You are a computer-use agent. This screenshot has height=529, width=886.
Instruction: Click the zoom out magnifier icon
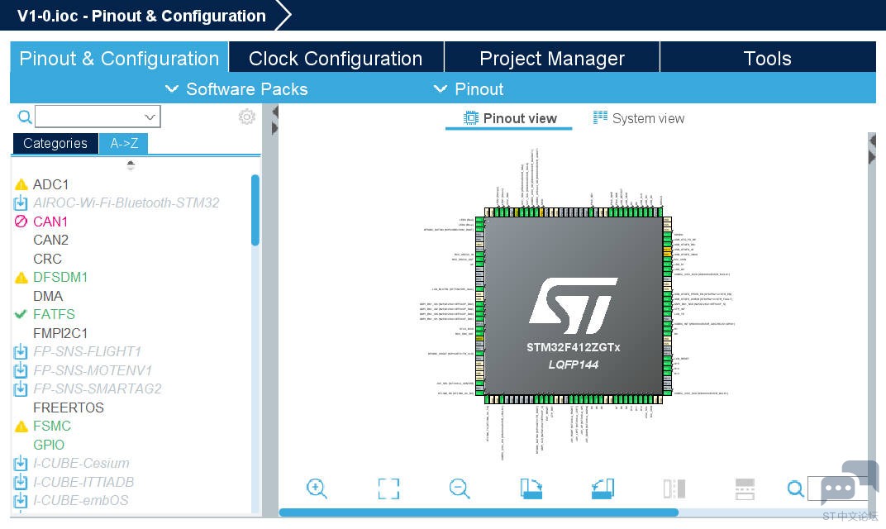(460, 488)
